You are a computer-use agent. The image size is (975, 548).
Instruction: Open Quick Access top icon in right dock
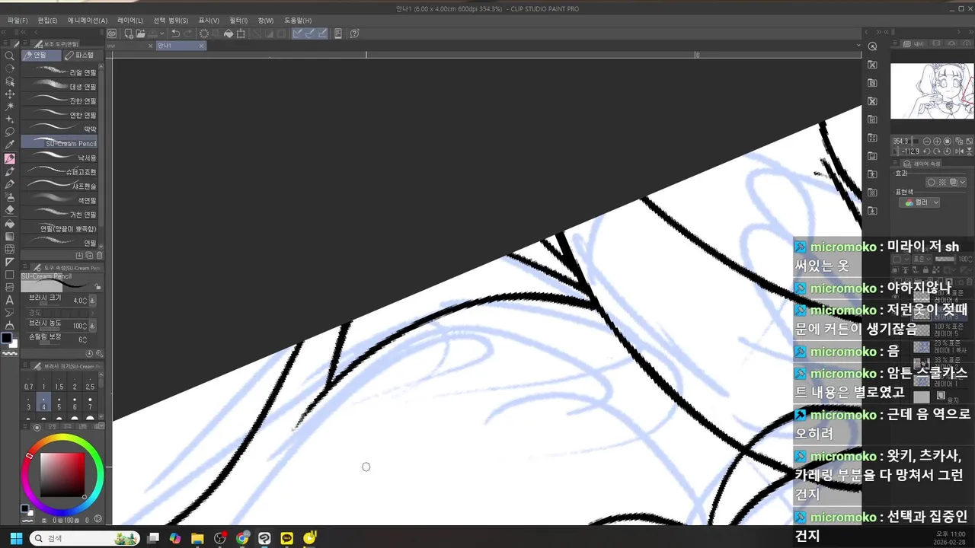(x=873, y=46)
